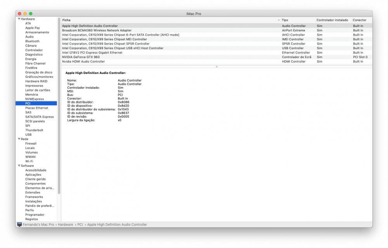Select Hardware RAID in the sidebar
Image resolution: width=388 pixels, height=248 pixels.
(x=36, y=81)
